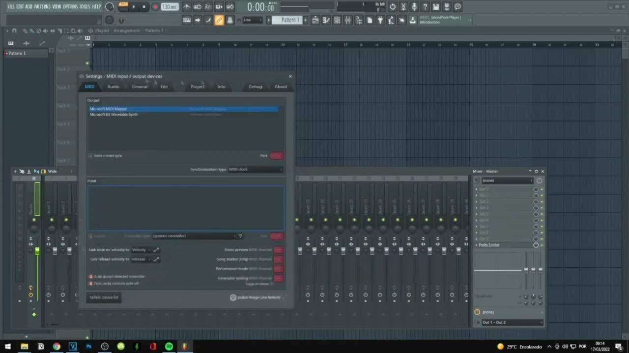Viewport: 629px width, 353px height.
Task: Switch to the General settings tab
Action: click(140, 87)
